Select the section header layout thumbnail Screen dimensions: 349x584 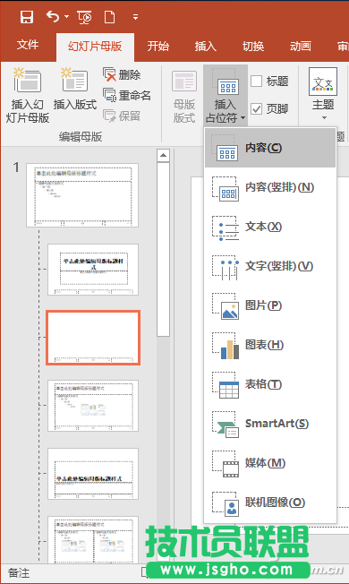coord(93,474)
